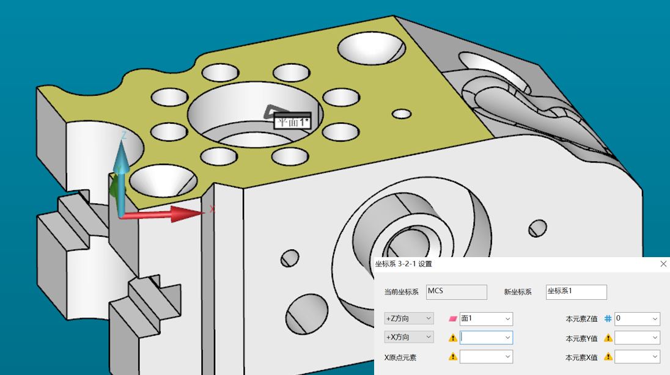Click the 当前坐标系 field showing MCS
Viewport: 670px width, 375px height.
456,292
